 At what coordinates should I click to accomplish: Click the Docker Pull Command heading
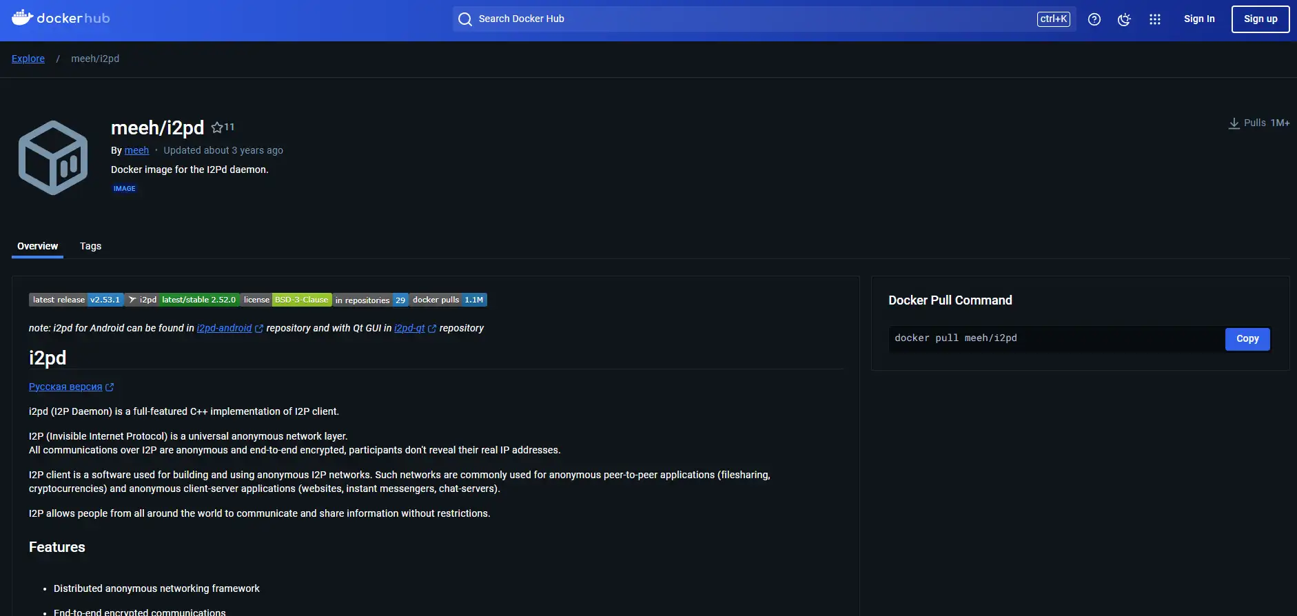point(950,300)
